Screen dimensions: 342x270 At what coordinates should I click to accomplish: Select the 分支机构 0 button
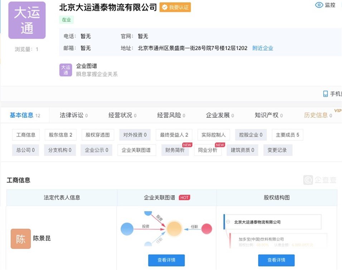click(60, 150)
